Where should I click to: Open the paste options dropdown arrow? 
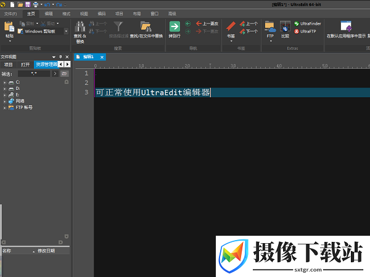(x=10, y=41)
